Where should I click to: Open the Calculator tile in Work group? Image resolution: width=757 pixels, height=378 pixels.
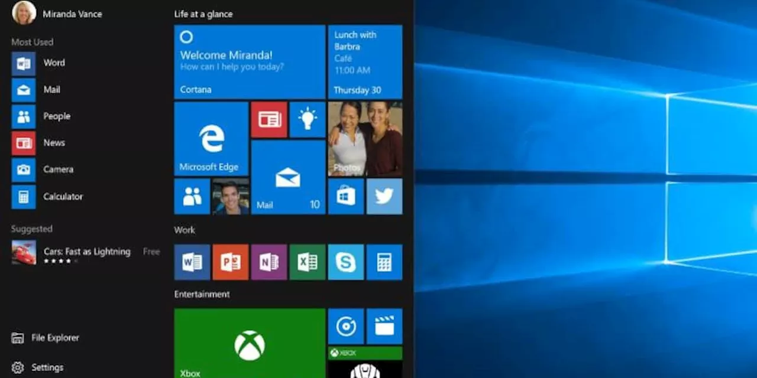[x=384, y=262]
